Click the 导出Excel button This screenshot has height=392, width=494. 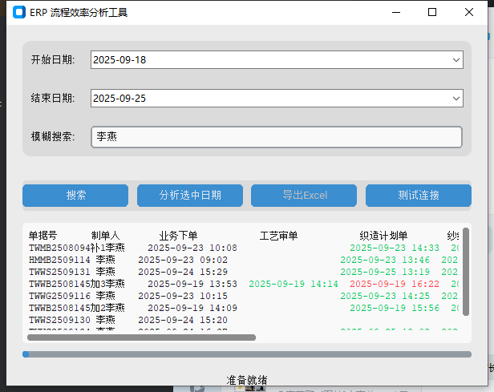coord(304,196)
